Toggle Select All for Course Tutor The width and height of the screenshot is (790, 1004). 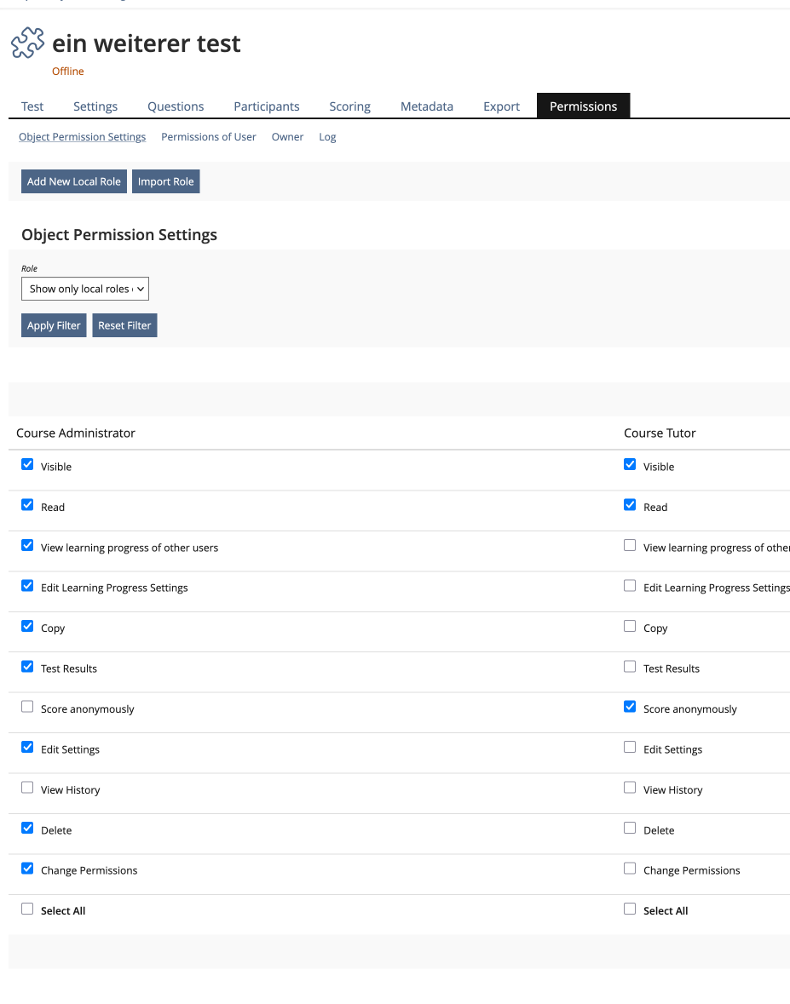[629, 908]
